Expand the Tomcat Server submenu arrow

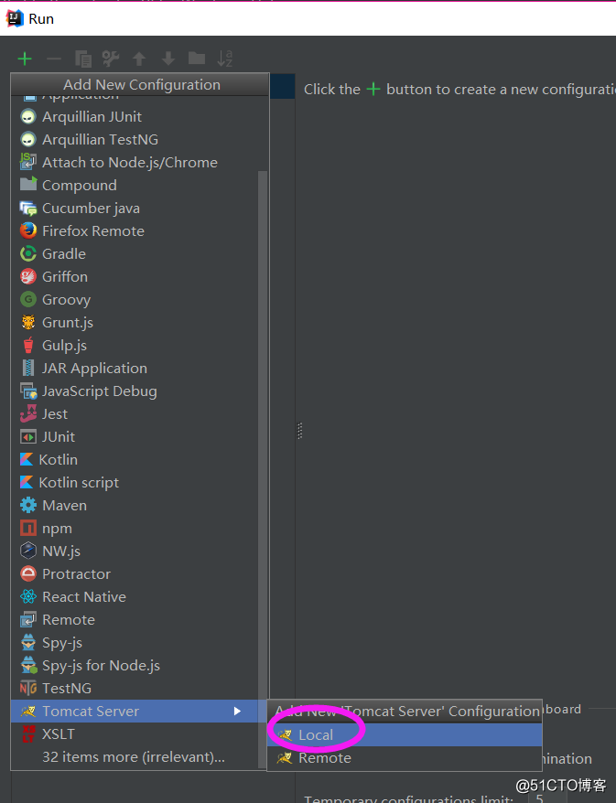(x=237, y=711)
